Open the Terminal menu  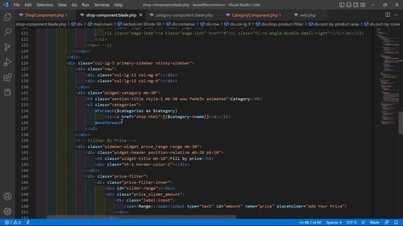pos(101,5)
